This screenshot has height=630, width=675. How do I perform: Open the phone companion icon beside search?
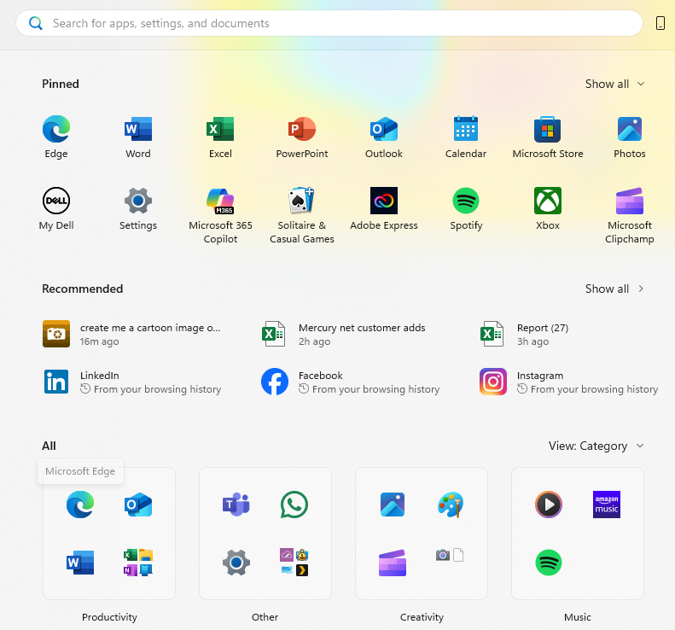[x=660, y=23]
